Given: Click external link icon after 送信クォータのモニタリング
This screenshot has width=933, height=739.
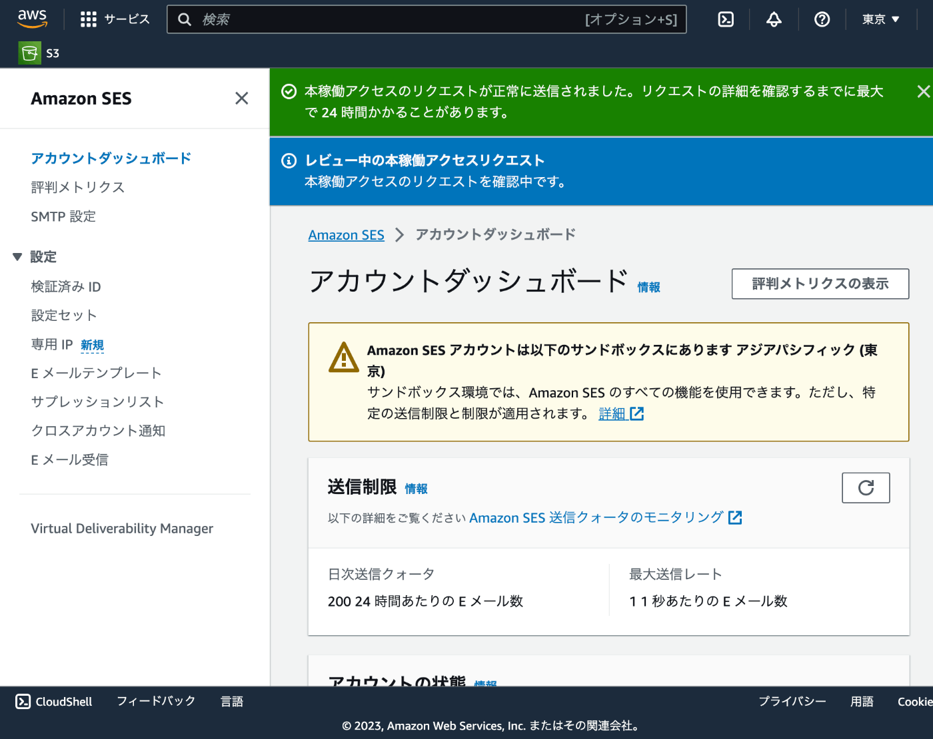Looking at the screenshot, I should pyautogui.click(x=735, y=518).
